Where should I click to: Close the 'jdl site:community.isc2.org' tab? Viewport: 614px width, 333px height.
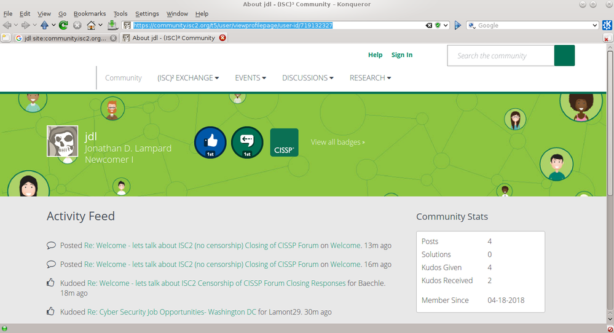(113, 38)
